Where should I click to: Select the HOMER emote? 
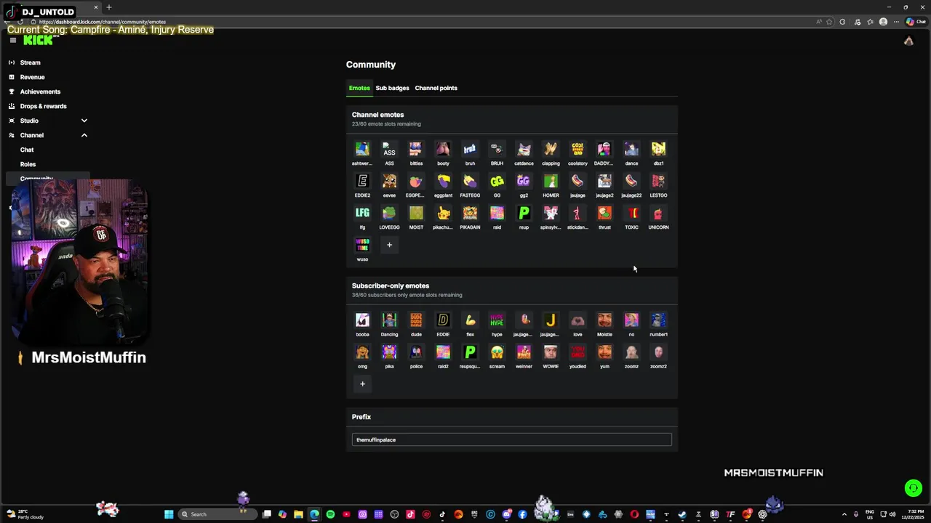[551, 182]
